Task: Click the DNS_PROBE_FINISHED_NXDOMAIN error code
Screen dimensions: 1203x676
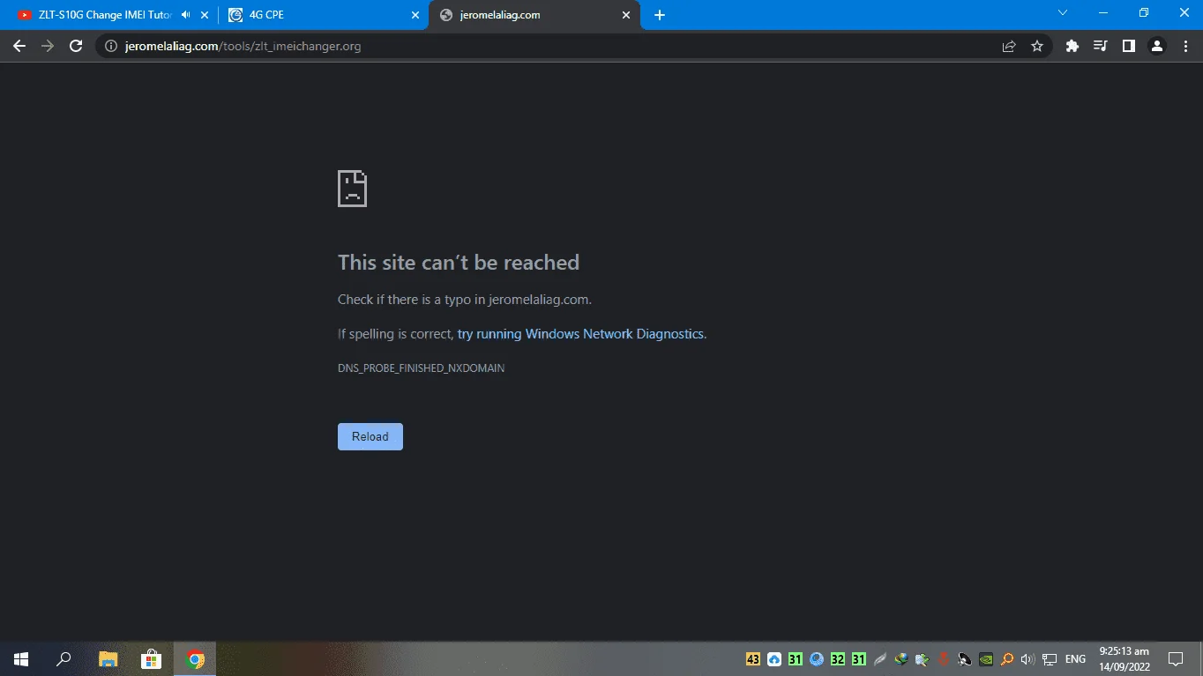Action: tap(421, 368)
